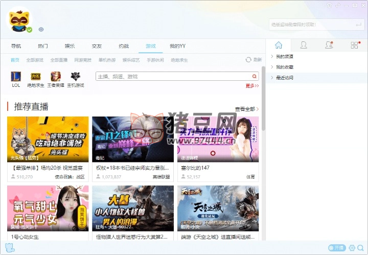Click the home icon in right panel
This screenshot has height=255, width=368.
pos(279,45)
